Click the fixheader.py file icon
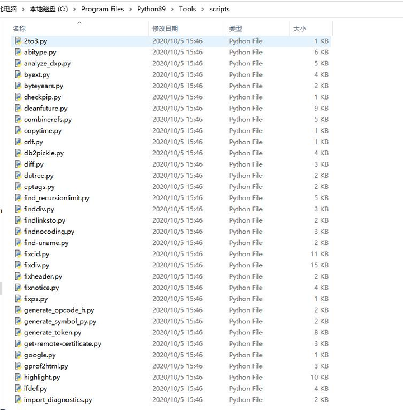 18,276
